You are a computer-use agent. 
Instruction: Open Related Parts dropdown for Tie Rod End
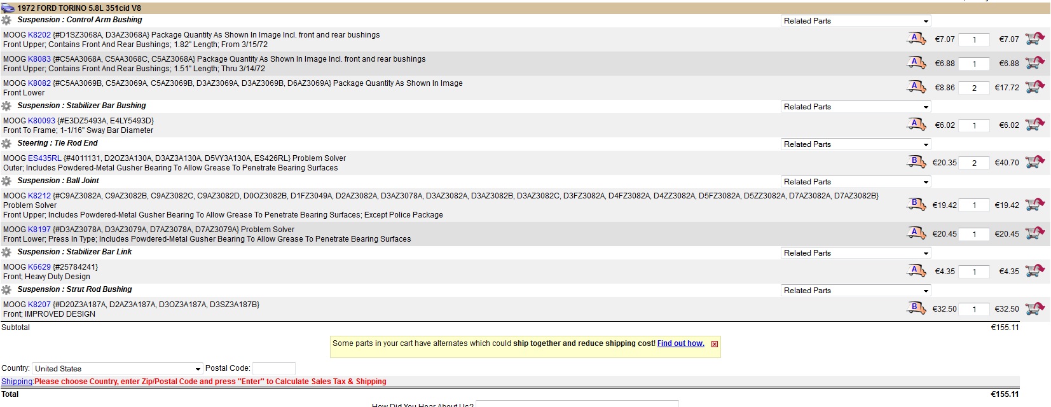pyautogui.click(x=856, y=144)
